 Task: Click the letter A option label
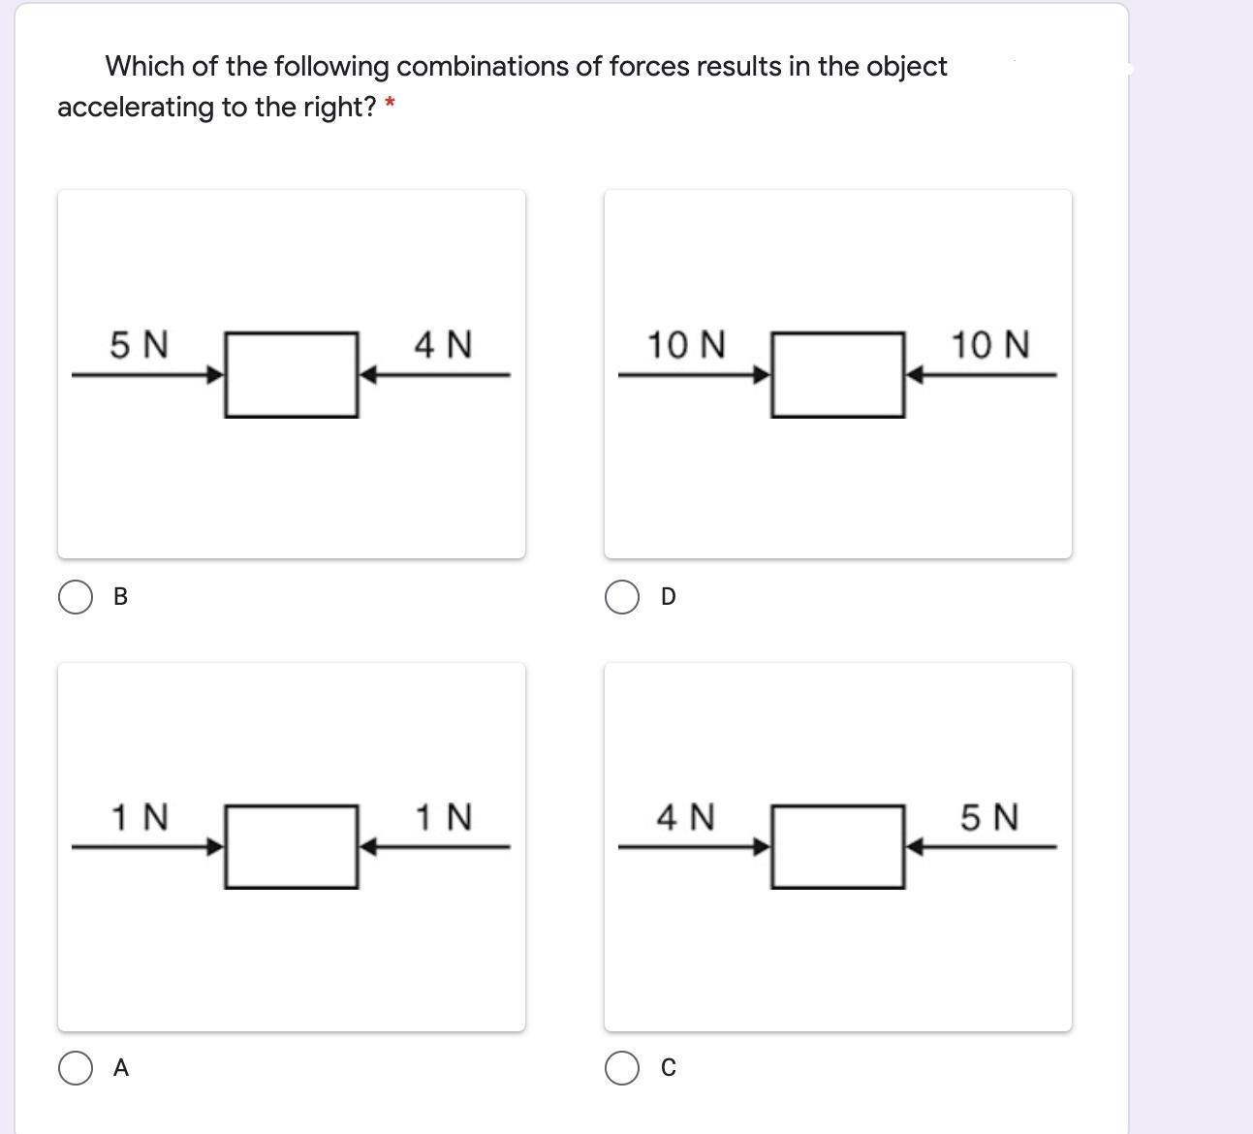[x=120, y=1068]
